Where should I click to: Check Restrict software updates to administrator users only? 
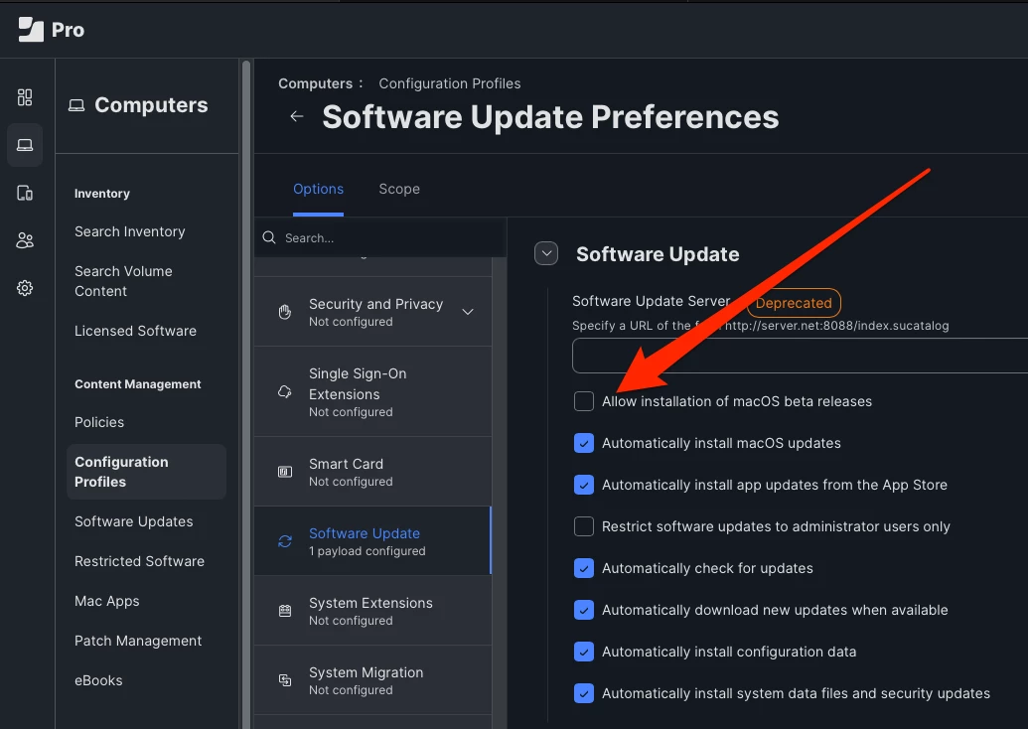(x=583, y=526)
